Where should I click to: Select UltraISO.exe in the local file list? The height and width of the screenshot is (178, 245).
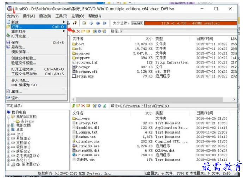(x=88, y=146)
